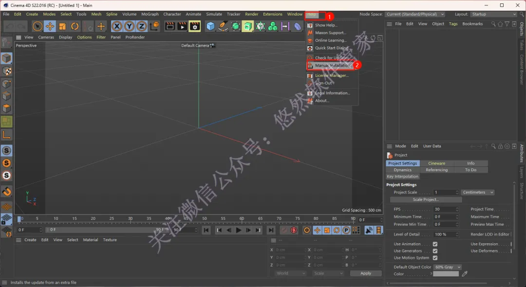This screenshot has height=287, width=526.
Task: Toggle Y-axis lock
Action: (129, 26)
